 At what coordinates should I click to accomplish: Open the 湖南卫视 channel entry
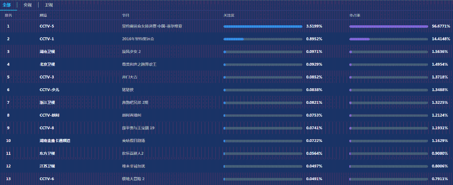47,52
